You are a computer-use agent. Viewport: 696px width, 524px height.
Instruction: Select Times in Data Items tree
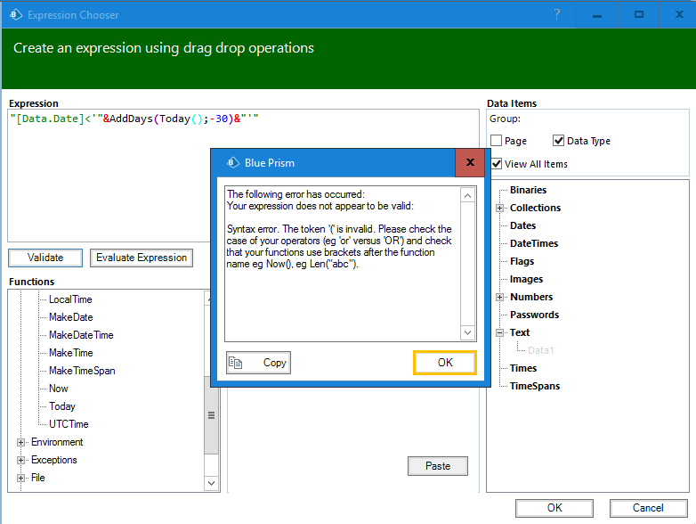(x=523, y=368)
